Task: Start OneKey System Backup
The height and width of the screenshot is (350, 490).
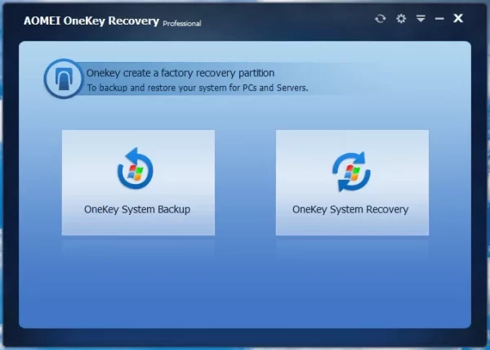Action: [x=138, y=182]
